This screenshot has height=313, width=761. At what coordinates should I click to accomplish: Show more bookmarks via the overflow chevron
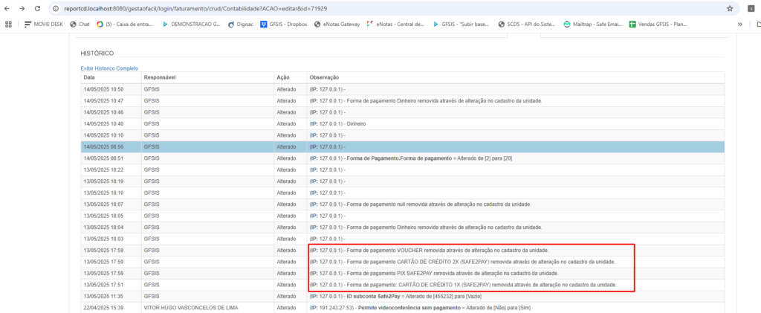[x=739, y=24]
